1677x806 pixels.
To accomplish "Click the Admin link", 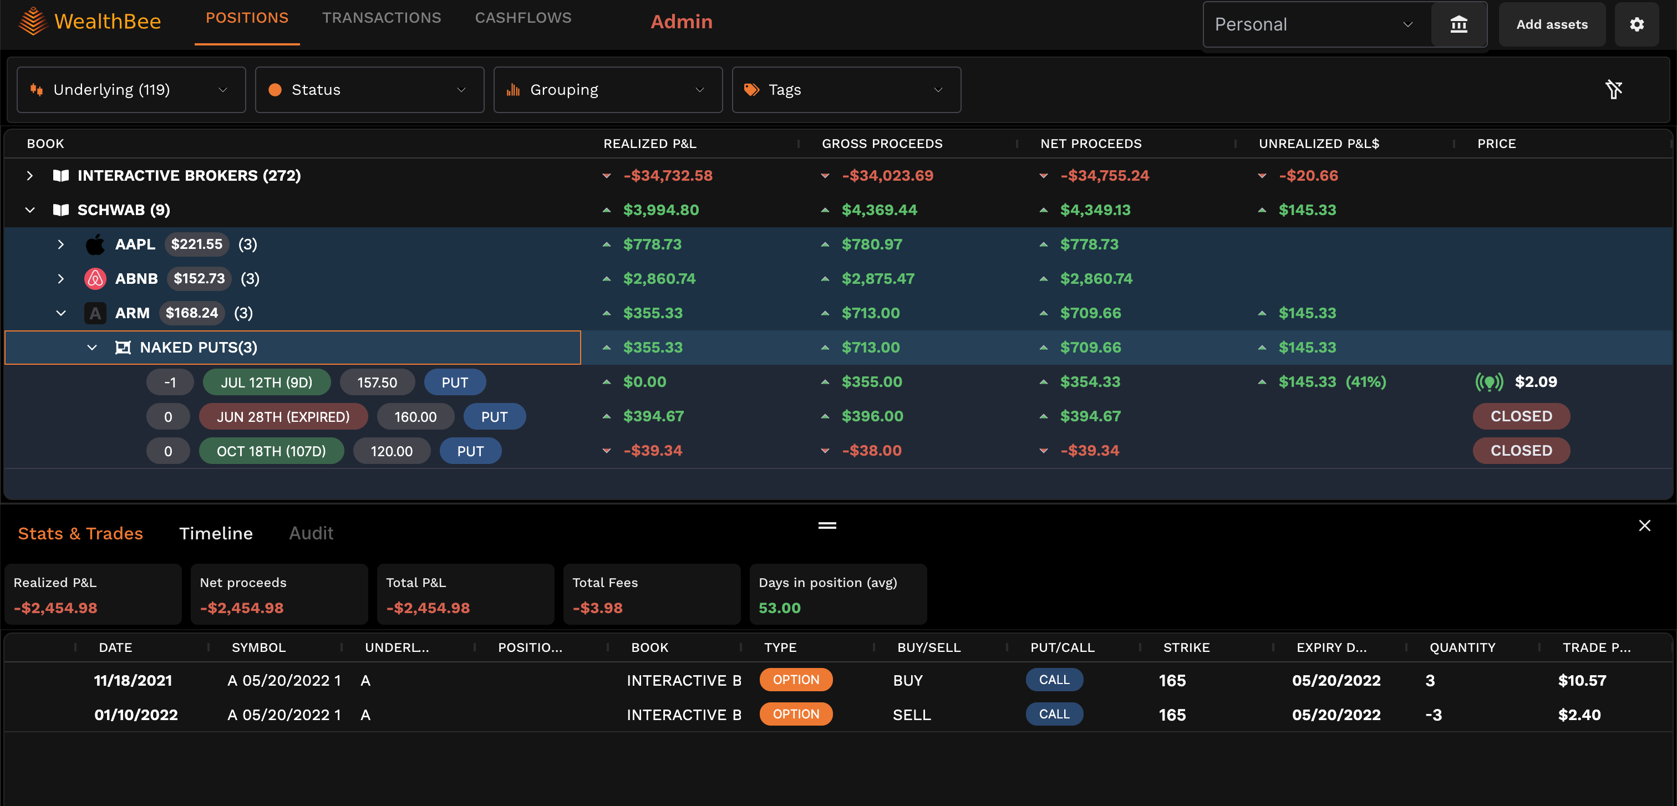I will click(681, 22).
